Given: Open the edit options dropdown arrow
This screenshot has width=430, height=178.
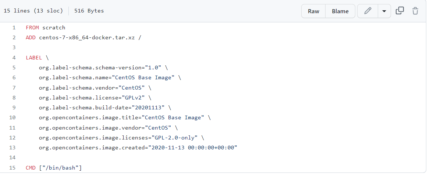Looking at the screenshot, I should tap(384, 11).
